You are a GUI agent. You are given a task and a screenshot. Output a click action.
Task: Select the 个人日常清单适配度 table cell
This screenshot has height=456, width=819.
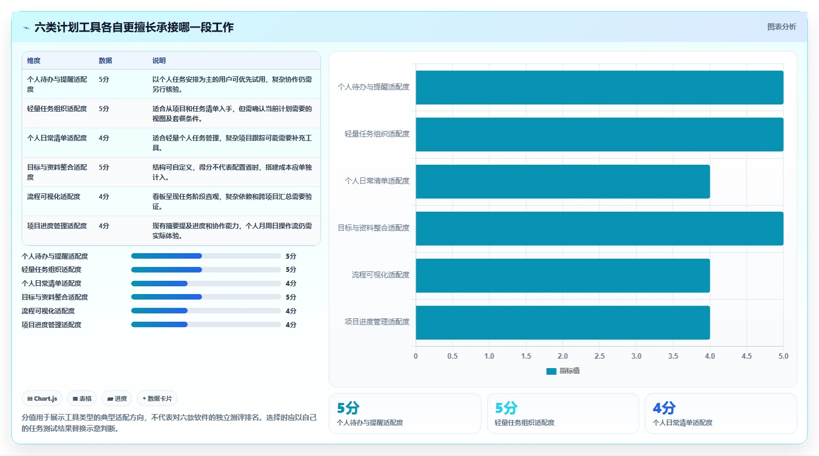click(58, 143)
